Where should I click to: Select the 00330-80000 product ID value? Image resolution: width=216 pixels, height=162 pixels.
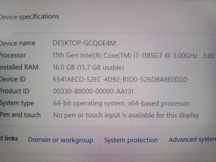click(93, 92)
